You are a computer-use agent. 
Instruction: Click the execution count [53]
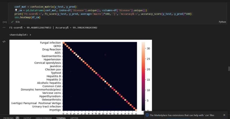pos(5,22)
